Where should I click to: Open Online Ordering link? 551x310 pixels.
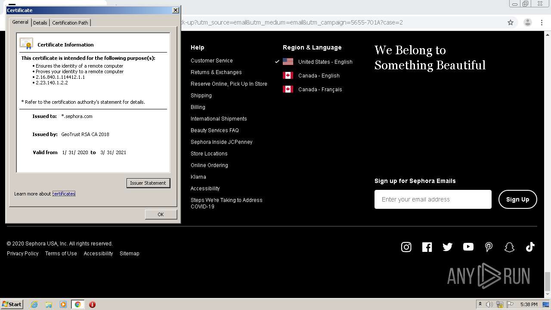pos(209,165)
